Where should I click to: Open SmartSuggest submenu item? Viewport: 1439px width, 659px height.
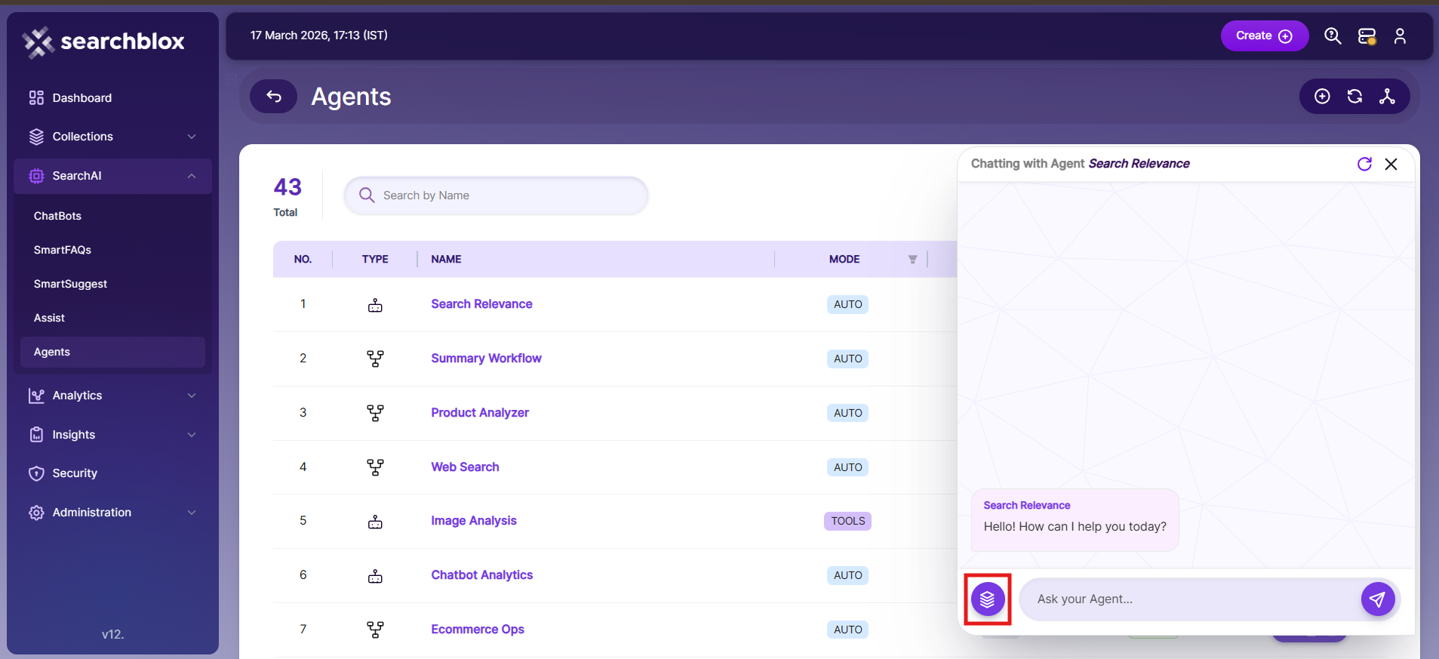70,284
